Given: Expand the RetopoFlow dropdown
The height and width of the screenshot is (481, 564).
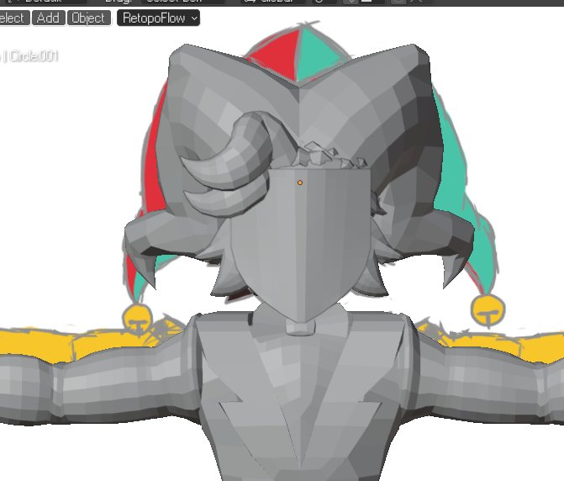Looking at the screenshot, I should [159, 18].
